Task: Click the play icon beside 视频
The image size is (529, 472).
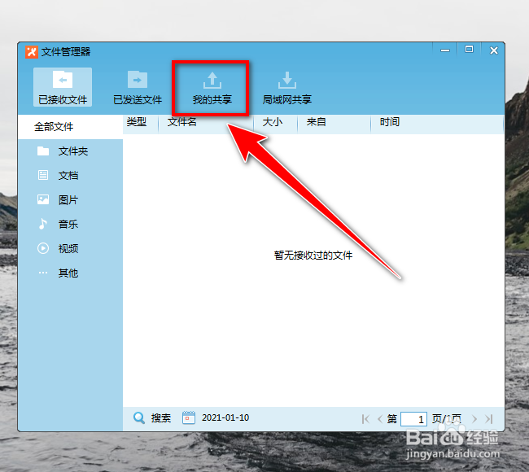Action: point(43,248)
